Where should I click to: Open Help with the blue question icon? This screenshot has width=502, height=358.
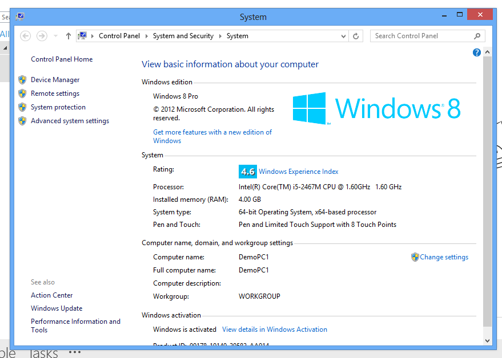pos(476,52)
